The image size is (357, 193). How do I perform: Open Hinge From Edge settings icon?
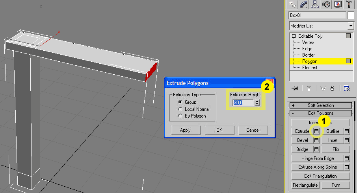pyautogui.click(x=347, y=158)
